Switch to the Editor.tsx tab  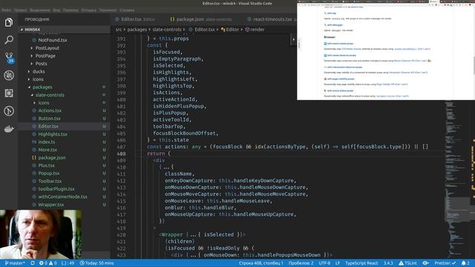135,19
